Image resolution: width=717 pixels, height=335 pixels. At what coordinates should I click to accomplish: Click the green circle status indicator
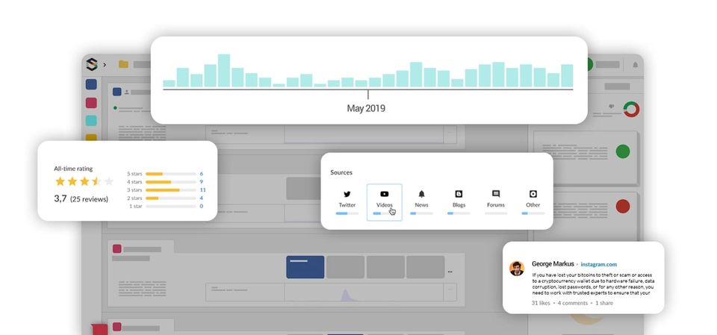(x=623, y=151)
